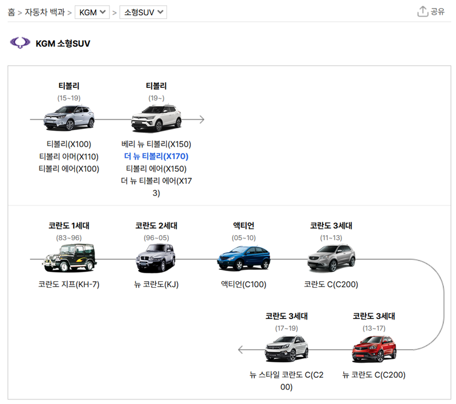
Task: Open 액티언(C100) model link
Action: pos(244,284)
